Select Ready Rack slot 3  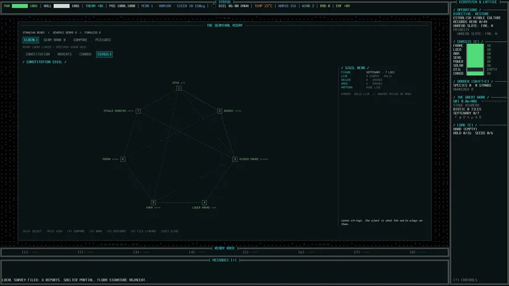[x=141, y=252]
